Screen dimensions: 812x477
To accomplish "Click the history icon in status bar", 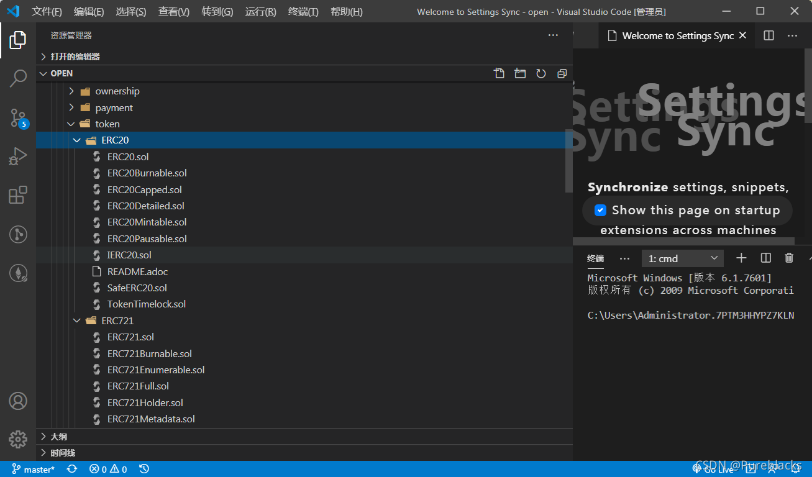I will point(144,469).
